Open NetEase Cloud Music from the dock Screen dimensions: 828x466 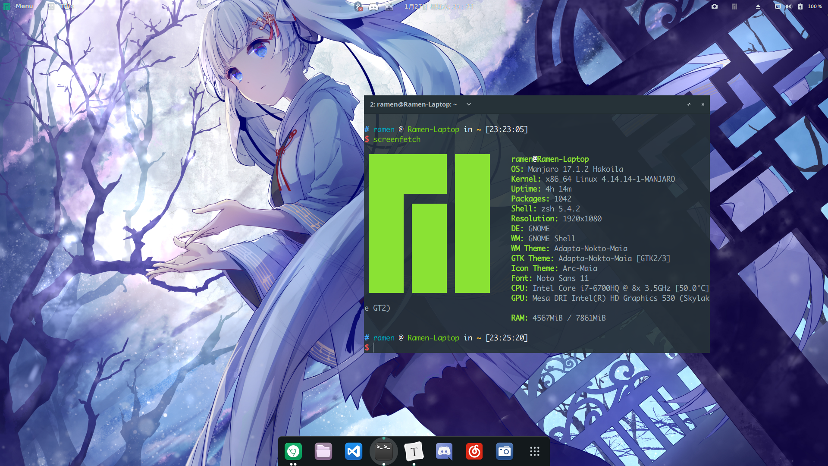click(x=474, y=451)
